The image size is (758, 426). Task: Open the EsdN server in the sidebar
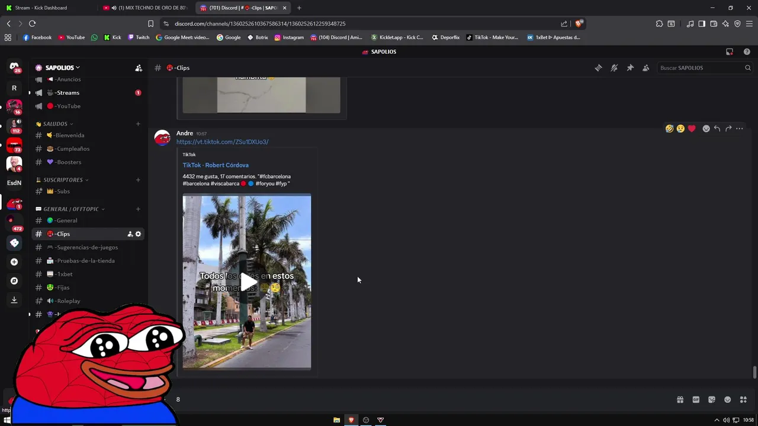click(x=14, y=183)
